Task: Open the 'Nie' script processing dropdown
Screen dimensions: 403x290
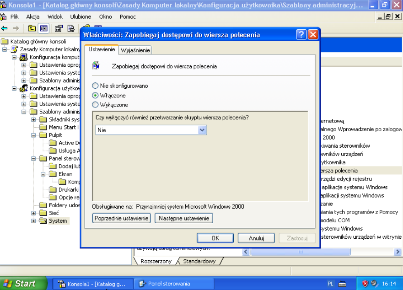Action: point(202,130)
